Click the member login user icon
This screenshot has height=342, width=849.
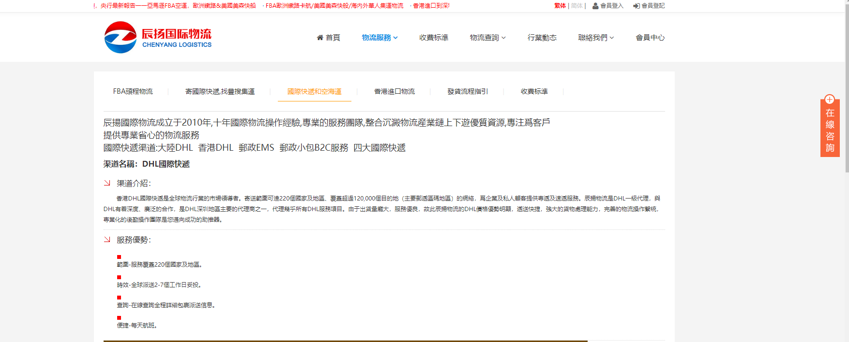tap(595, 6)
